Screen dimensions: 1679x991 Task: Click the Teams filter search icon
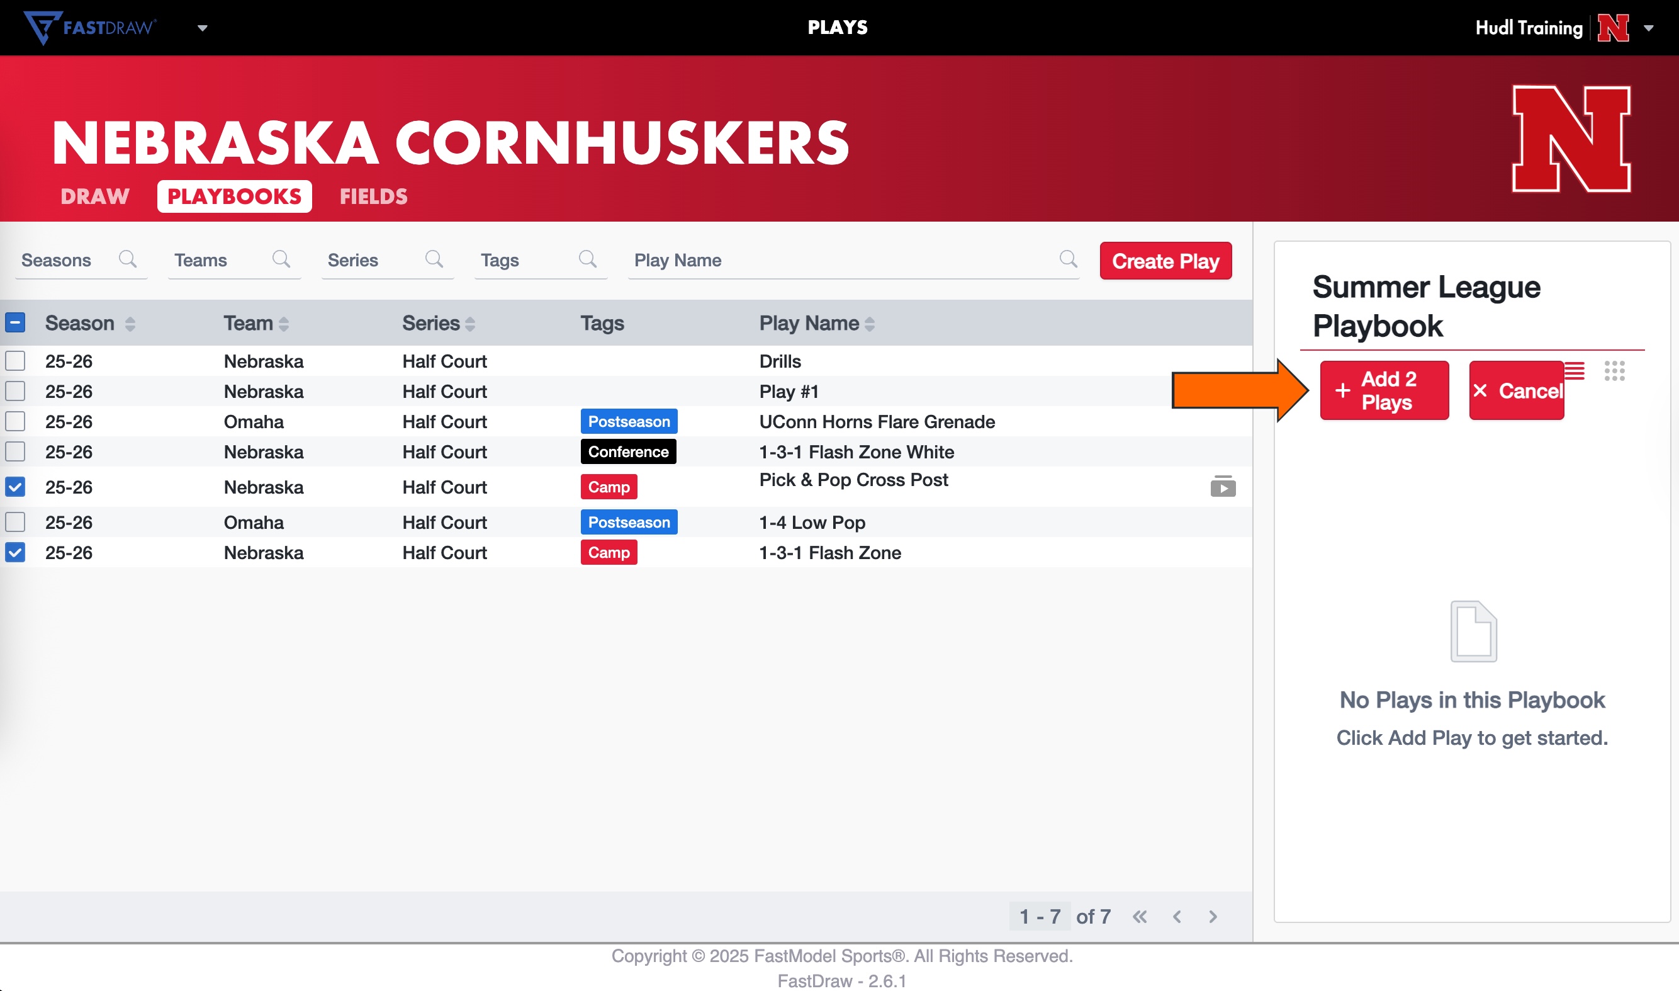pos(281,258)
